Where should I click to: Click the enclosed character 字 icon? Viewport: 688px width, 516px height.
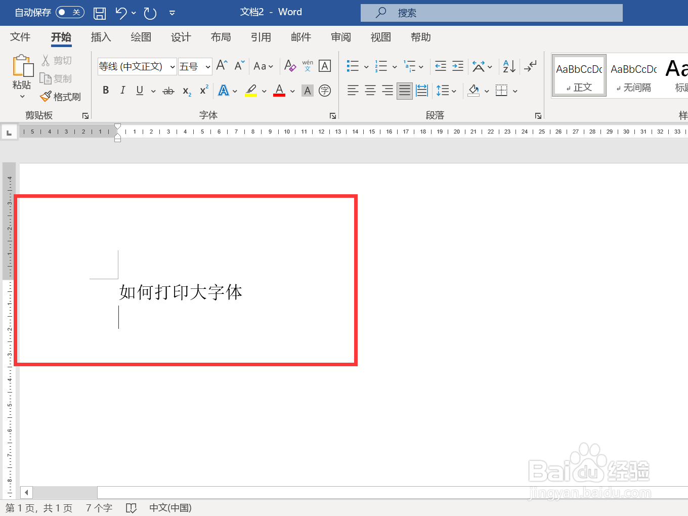tap(325, 91)
